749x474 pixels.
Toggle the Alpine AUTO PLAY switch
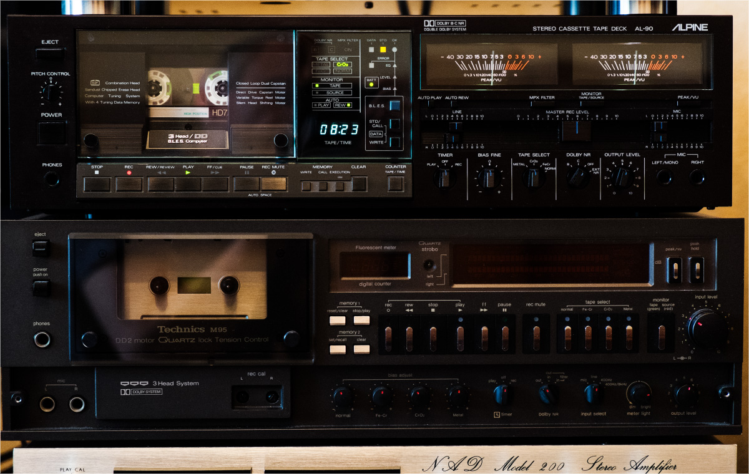tap(431, 104)
